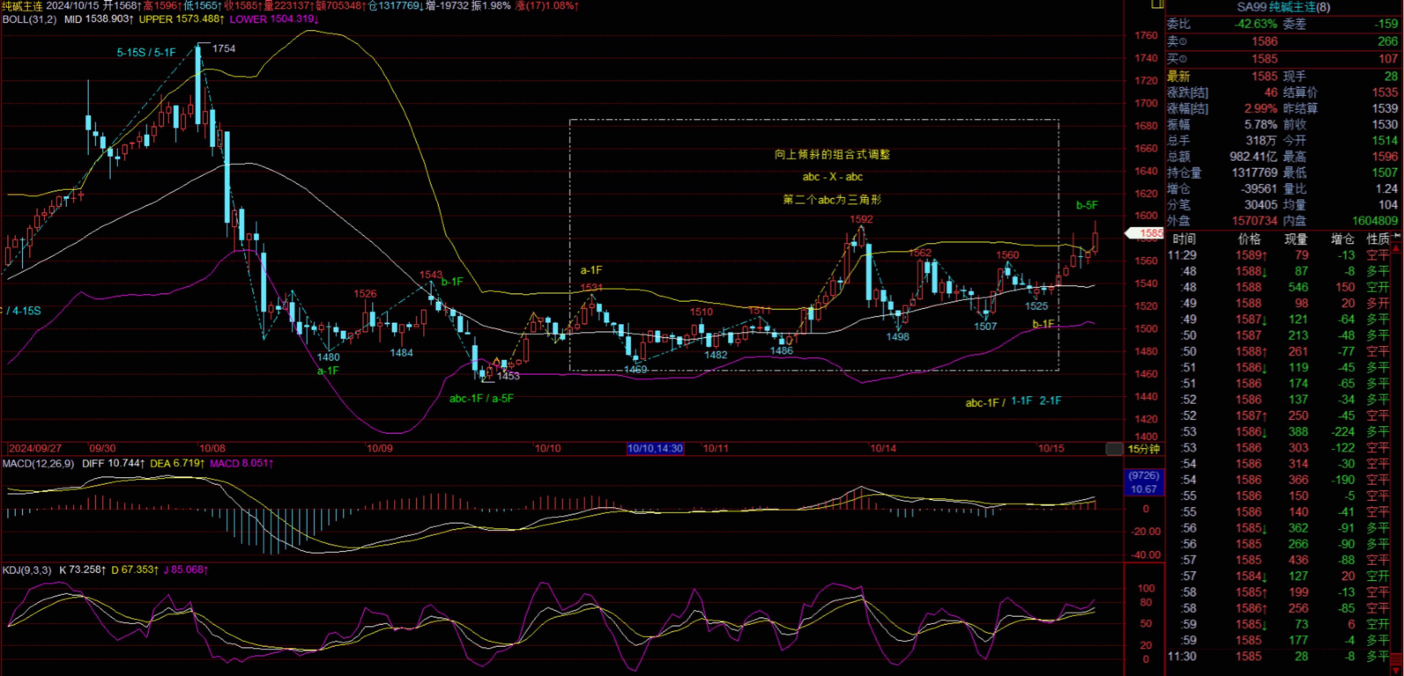The image size is (1404, 676).
Task: Click the 外盘 value 1570734
Action: [1255, 221]
